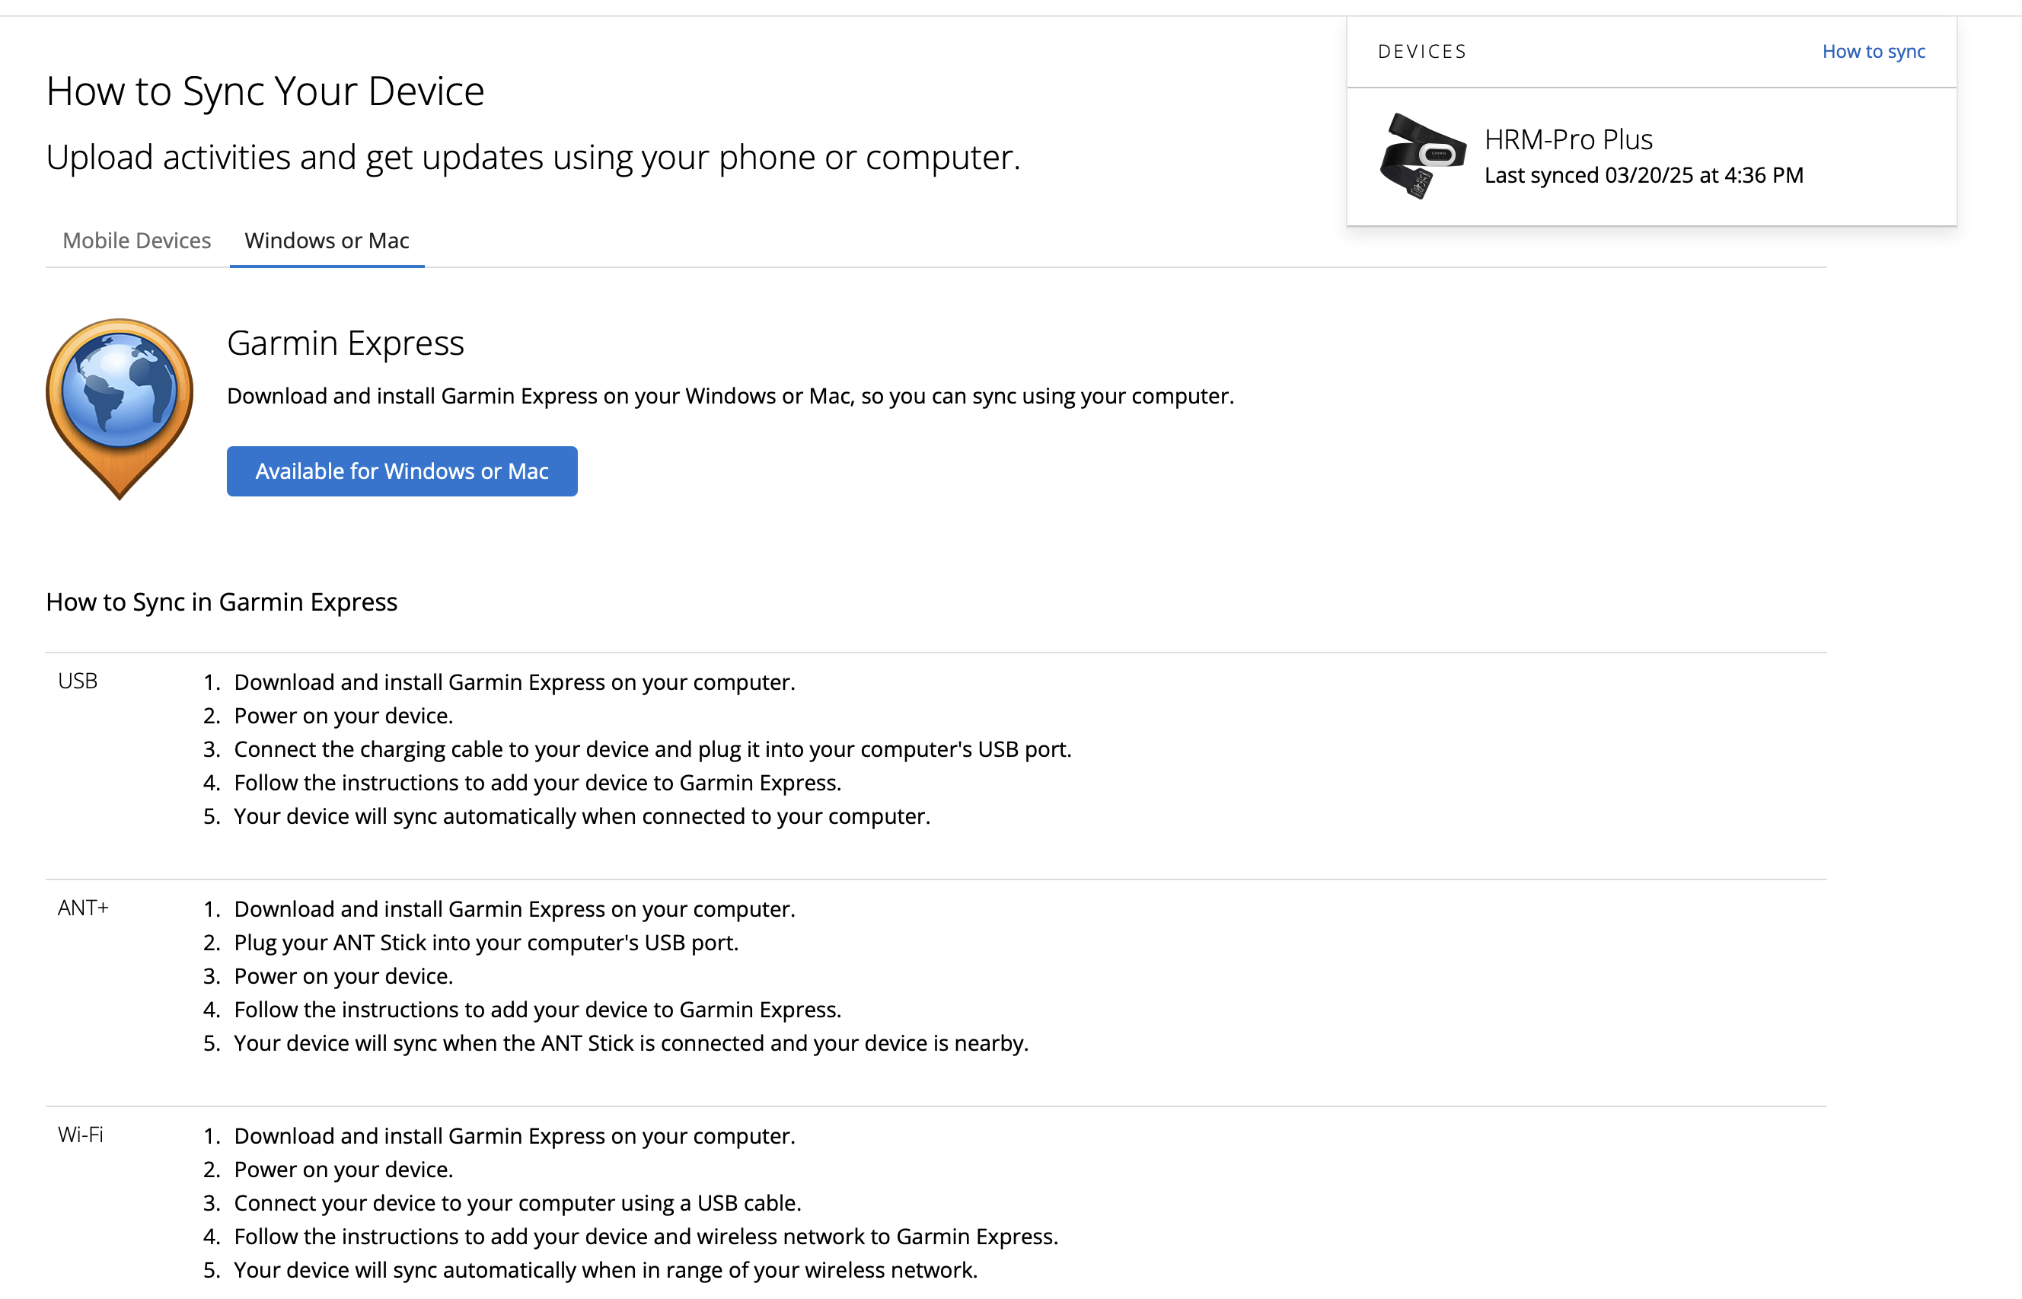Click the ANT+ row label

coord(83,908)
